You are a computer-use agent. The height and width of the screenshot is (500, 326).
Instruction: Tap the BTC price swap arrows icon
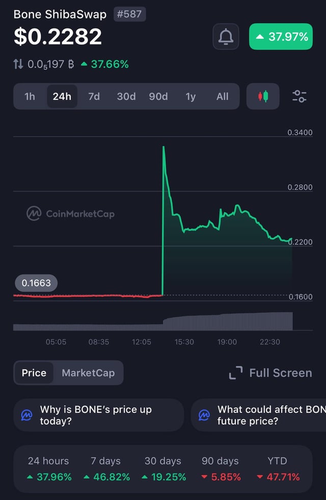(18, 64)
